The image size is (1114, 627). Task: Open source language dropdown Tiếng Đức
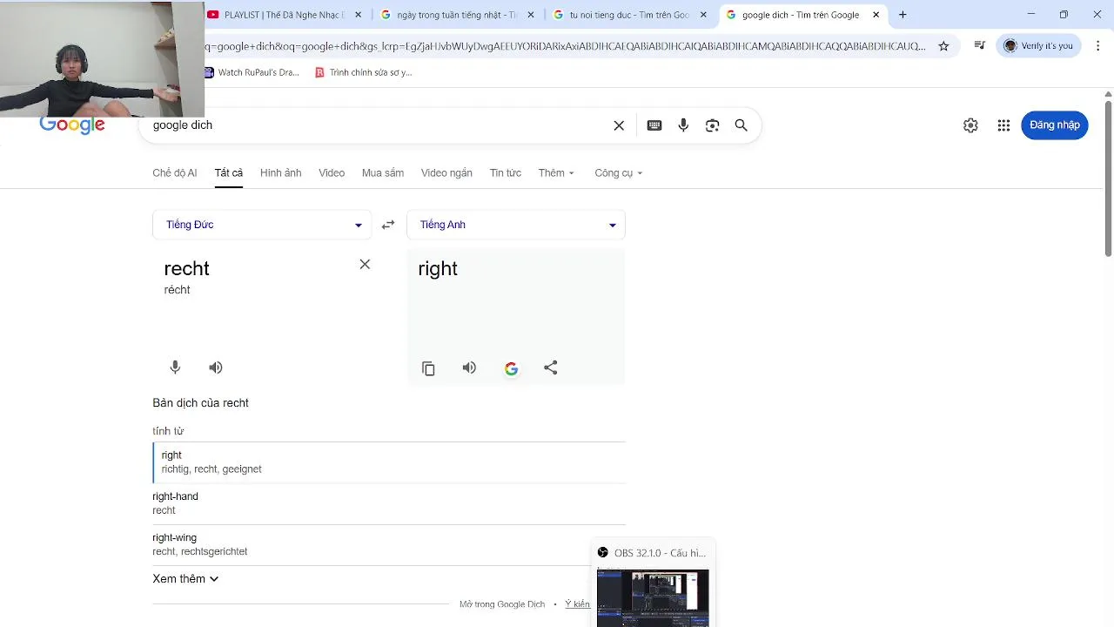tap(262, 225)
